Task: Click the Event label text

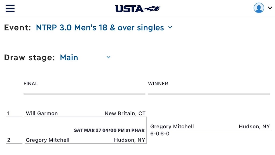Action: click(x=17, y=27)
